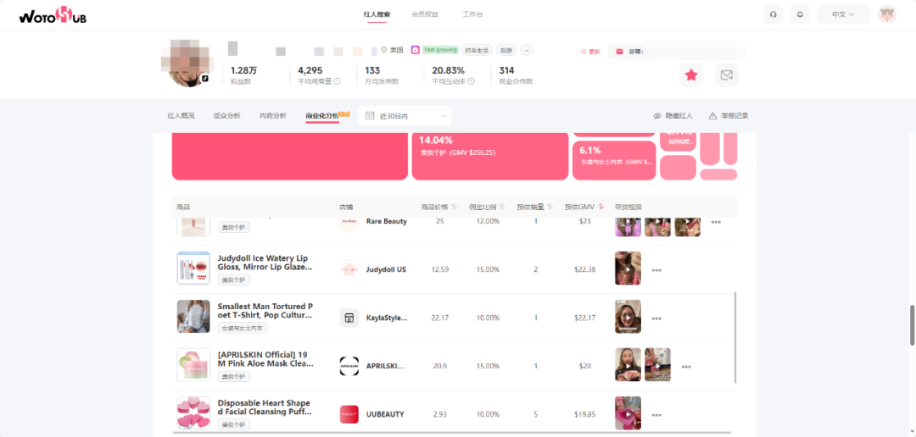Screen dimensions: 916x437
Task: Click the largest red treemap block
Action: coord(290,156)
